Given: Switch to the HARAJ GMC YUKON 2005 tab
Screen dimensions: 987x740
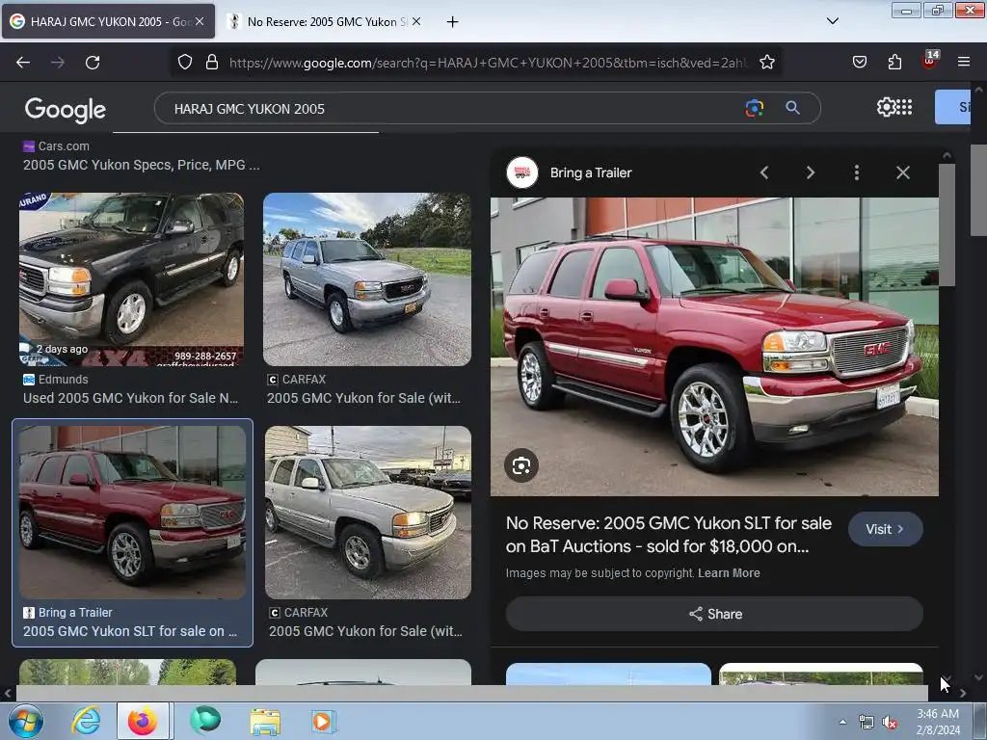Looking at the screenshot, I should [x=108, y=21].
